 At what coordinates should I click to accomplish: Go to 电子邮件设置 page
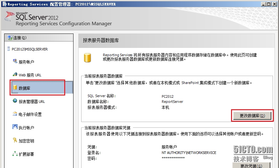pyautogui.click(x=30, y=114)
